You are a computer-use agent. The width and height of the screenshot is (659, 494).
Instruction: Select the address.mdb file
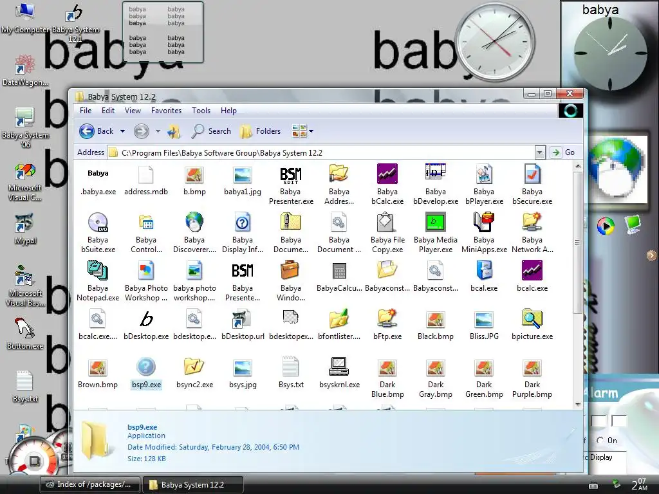146,175
